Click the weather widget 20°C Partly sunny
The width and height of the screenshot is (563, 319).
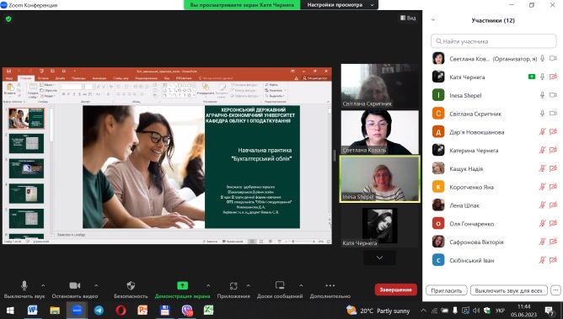[x=378, y=311]
